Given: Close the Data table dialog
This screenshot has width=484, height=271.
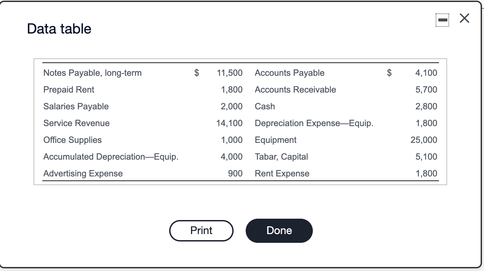Looking at the screenshot, I should [x=464, y=18].
